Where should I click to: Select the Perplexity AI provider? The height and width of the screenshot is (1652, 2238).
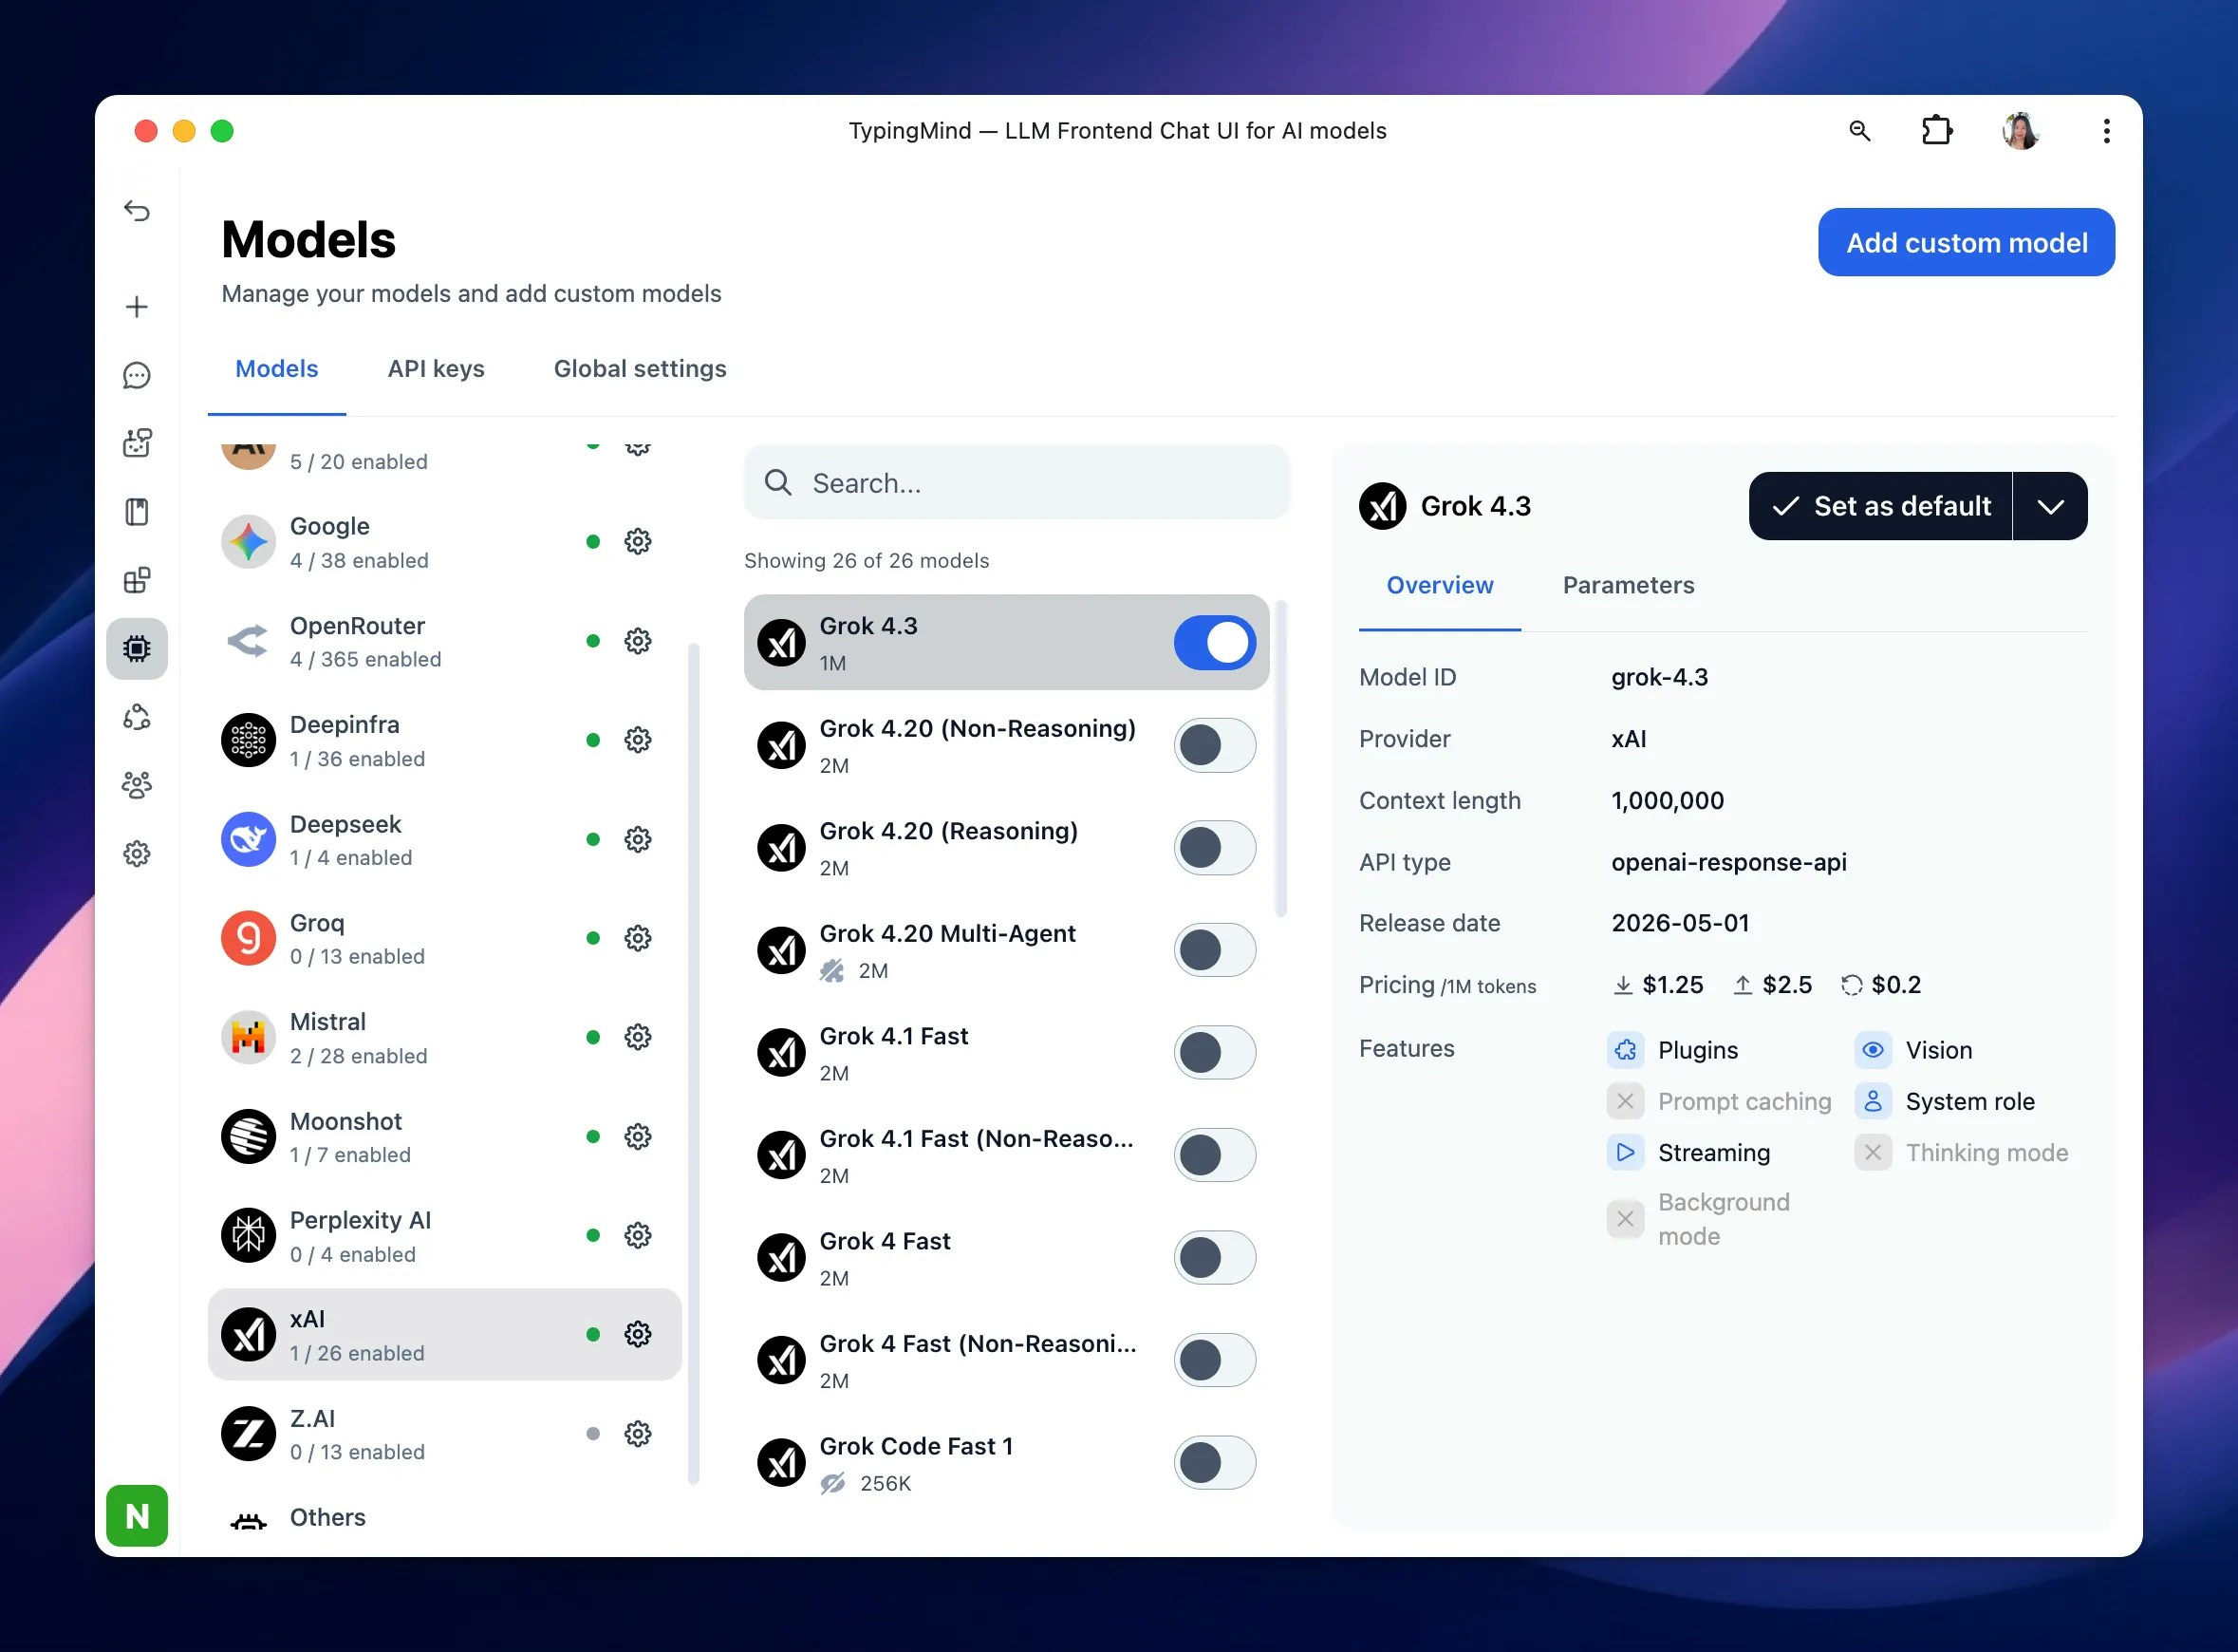click(x=445, y=1236)
